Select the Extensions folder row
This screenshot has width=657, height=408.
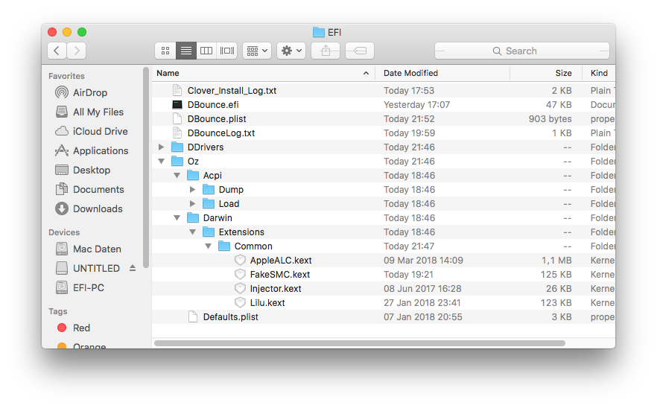384,232
